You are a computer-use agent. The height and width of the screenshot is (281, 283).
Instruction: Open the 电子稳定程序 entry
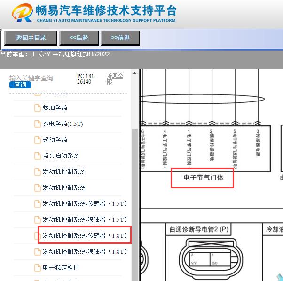(61, 267)
